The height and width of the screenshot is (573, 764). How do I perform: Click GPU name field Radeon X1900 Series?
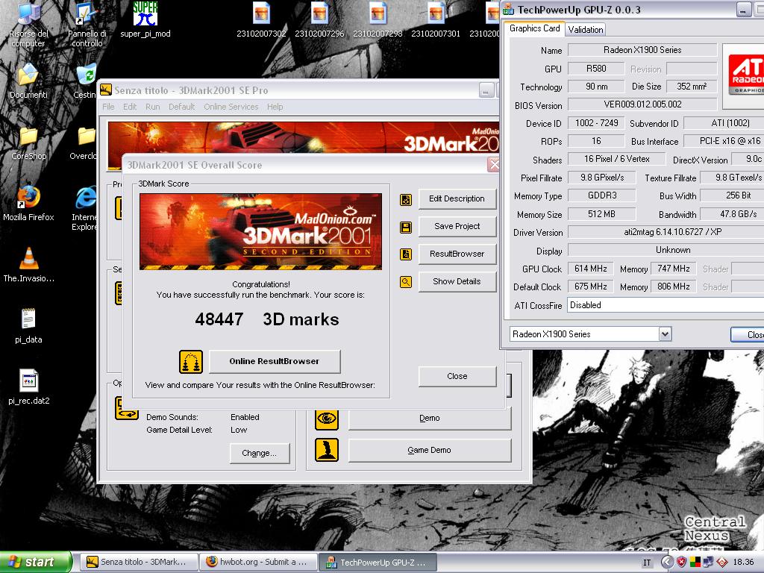point(642,50)
